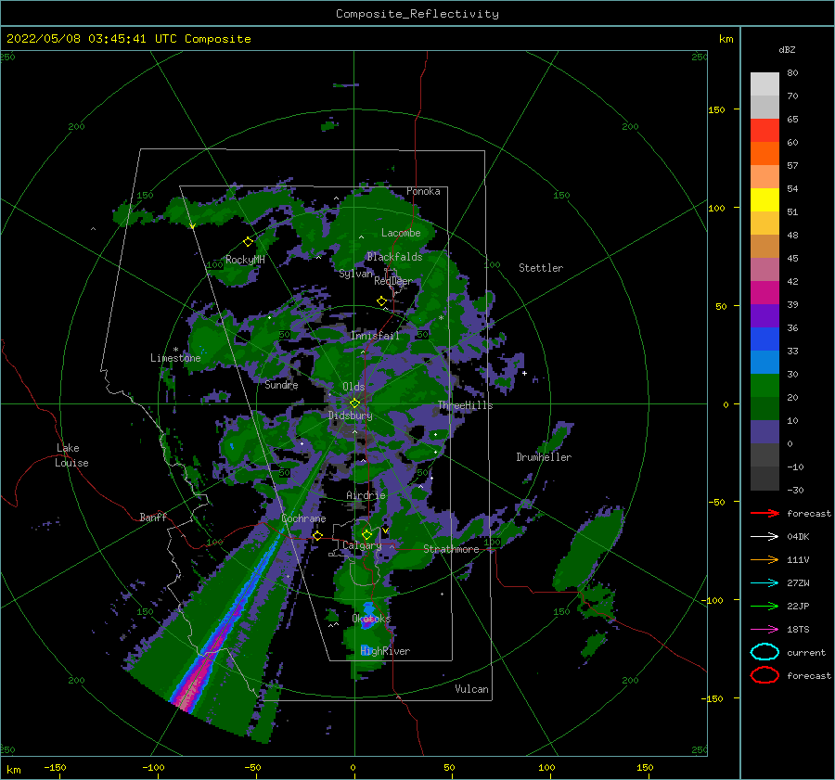Click the RockyMH label
The width and height of the screenshot is (835, 780).
point(245,260)
